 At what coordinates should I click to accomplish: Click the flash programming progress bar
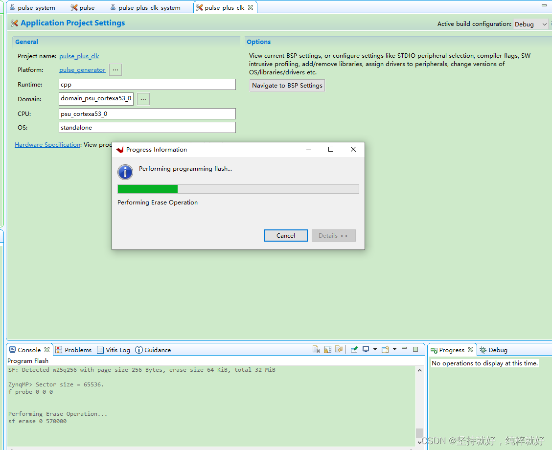coord(238,189)
